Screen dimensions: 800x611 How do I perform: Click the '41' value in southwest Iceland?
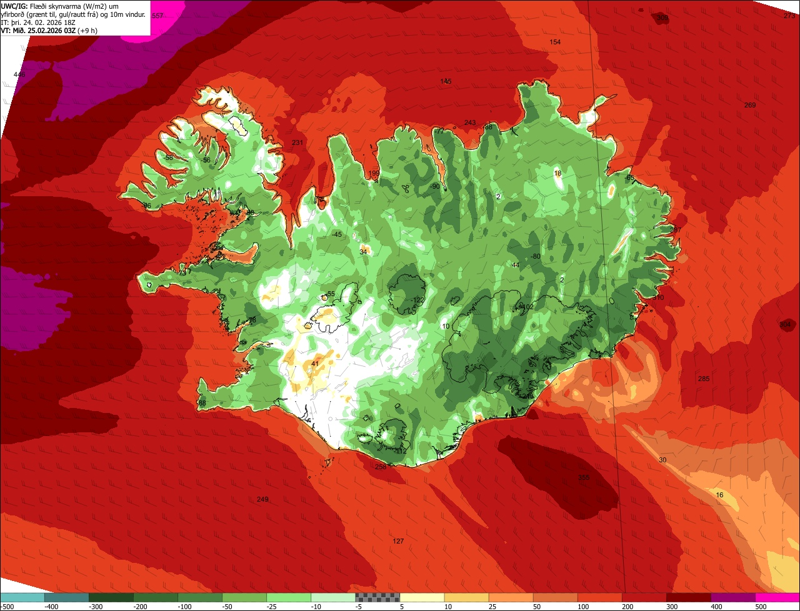[315, 364]
